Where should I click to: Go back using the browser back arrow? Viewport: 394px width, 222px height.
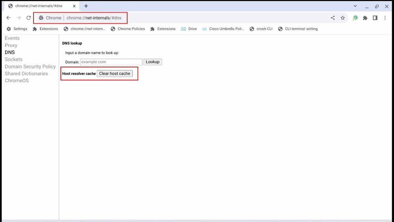[9, 18]
